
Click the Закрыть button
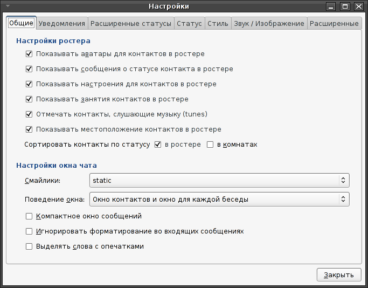click(339, 275)
